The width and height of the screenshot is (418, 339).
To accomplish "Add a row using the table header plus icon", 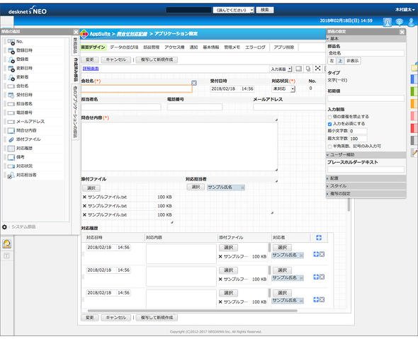I will [x=319, y=238].
